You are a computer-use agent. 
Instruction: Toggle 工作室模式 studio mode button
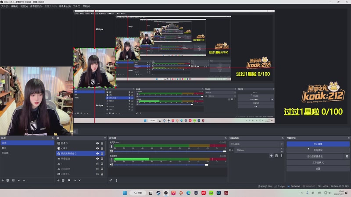tap(318, 162)
